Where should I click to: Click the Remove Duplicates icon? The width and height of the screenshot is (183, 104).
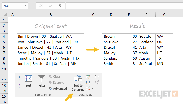[88, 82]
